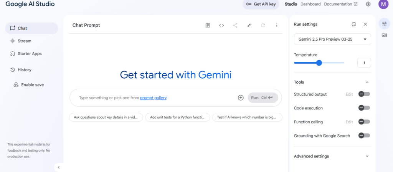
Task: Open the prompt gallery link
Action: [x=154, y=98]
